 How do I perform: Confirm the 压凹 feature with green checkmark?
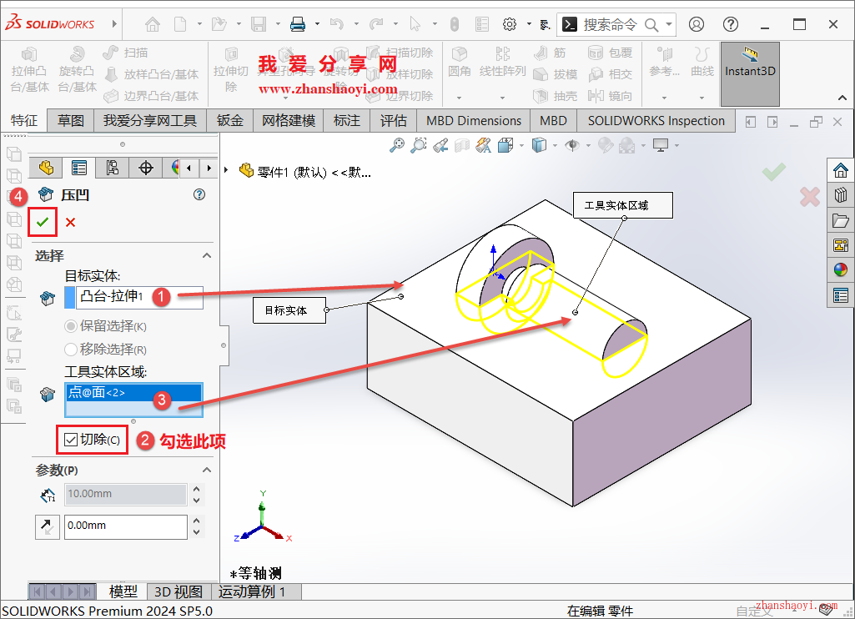click(43, 222)
